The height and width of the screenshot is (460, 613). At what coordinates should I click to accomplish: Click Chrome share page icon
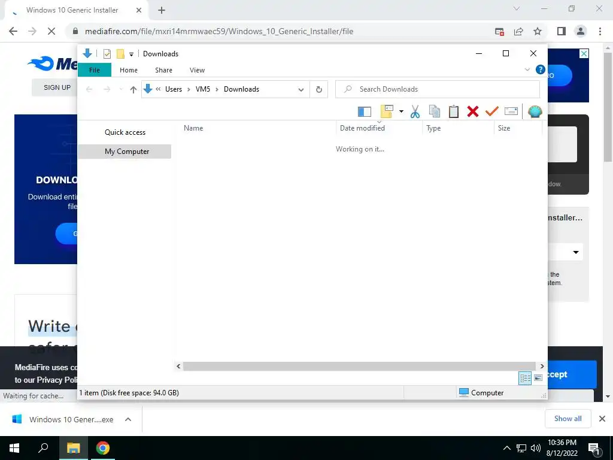click(518, 31)
